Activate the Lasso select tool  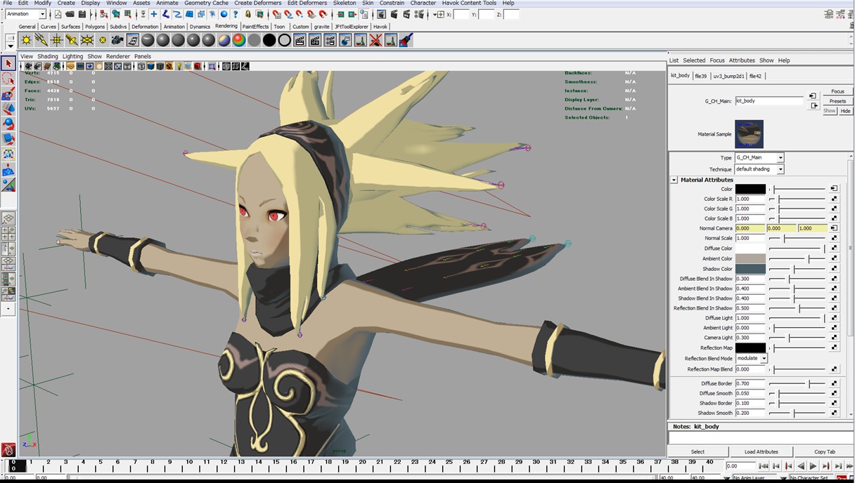tap(8, 79)
